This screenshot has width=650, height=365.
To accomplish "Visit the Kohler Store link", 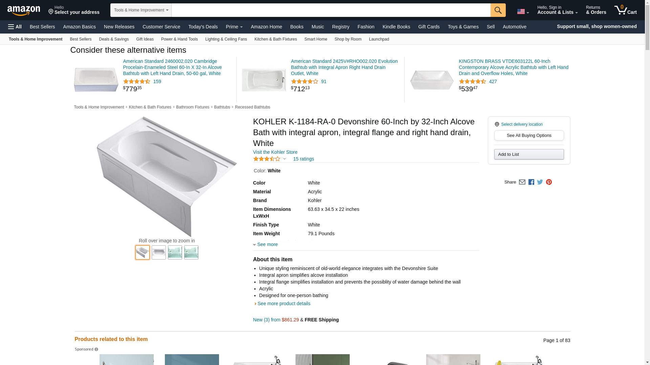I will (275, 152).
